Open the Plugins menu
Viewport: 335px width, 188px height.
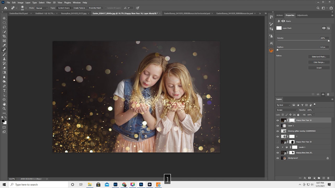pyautogui.click(x=68, y=3)
